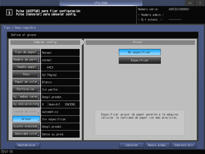Select the No especificar option
205x154 pixels.
[x=140, y=52]
